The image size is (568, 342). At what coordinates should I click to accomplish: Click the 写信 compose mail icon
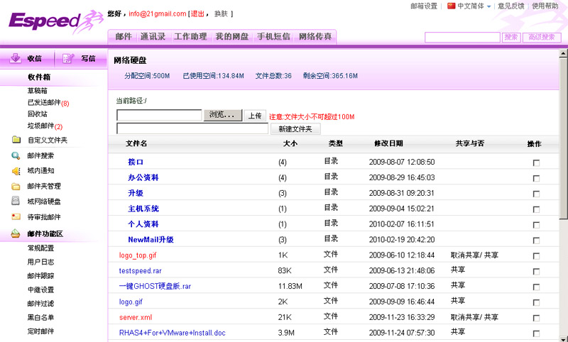click(x=68, y=59)
